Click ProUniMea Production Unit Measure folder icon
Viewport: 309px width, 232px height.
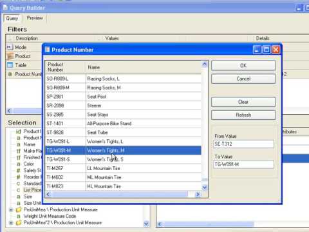(19, 209)
